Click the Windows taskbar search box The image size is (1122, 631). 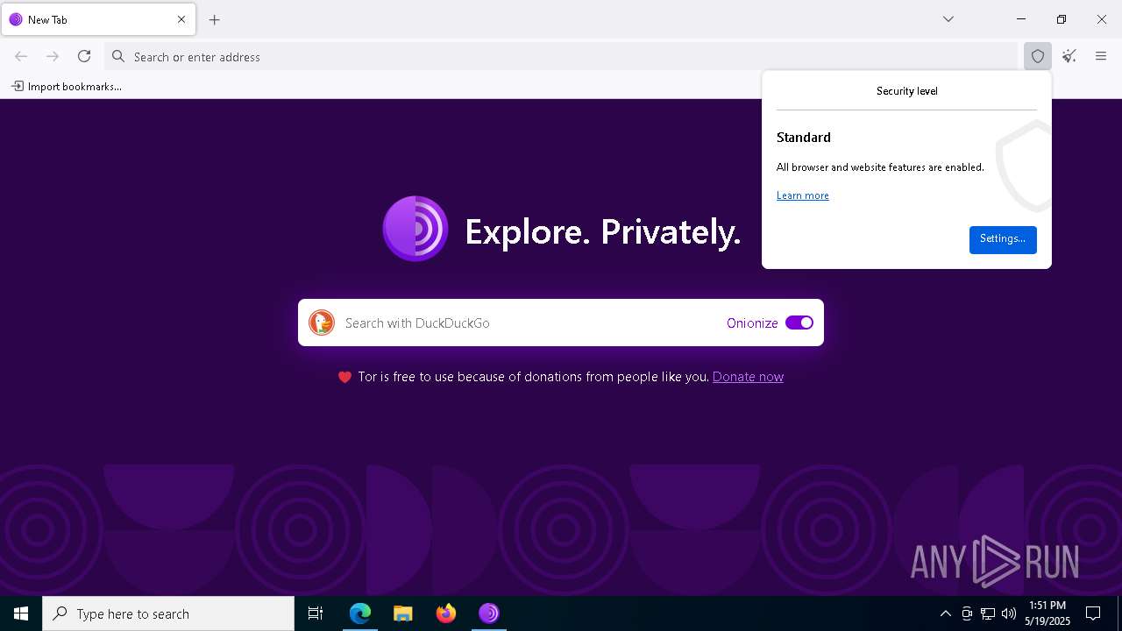click(168, 613)
